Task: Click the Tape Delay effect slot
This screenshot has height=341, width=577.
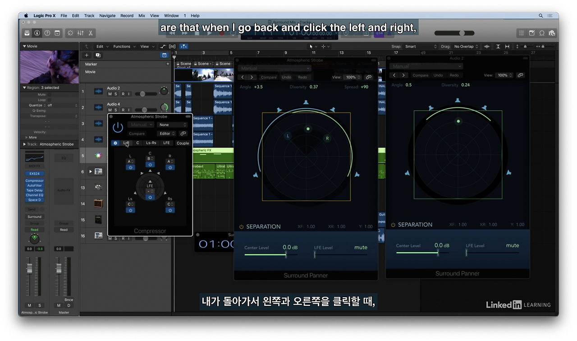Action: (35, 190)
